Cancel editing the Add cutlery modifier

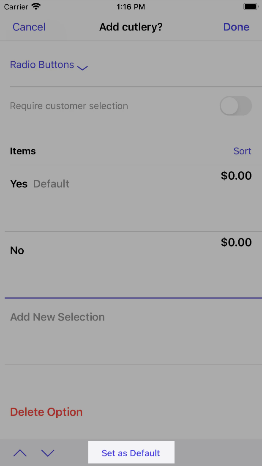tap(29, 27)
